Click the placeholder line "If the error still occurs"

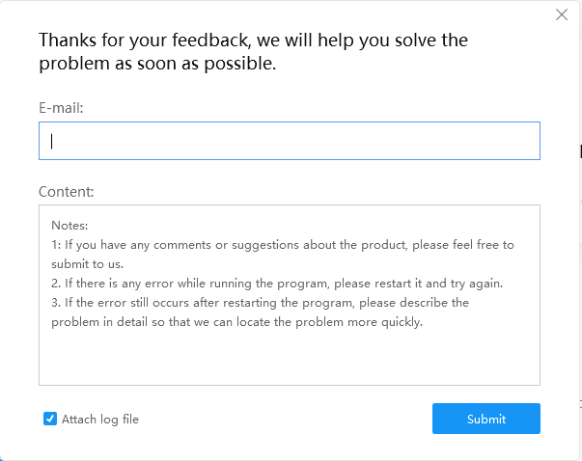click(x=260, y=303)
